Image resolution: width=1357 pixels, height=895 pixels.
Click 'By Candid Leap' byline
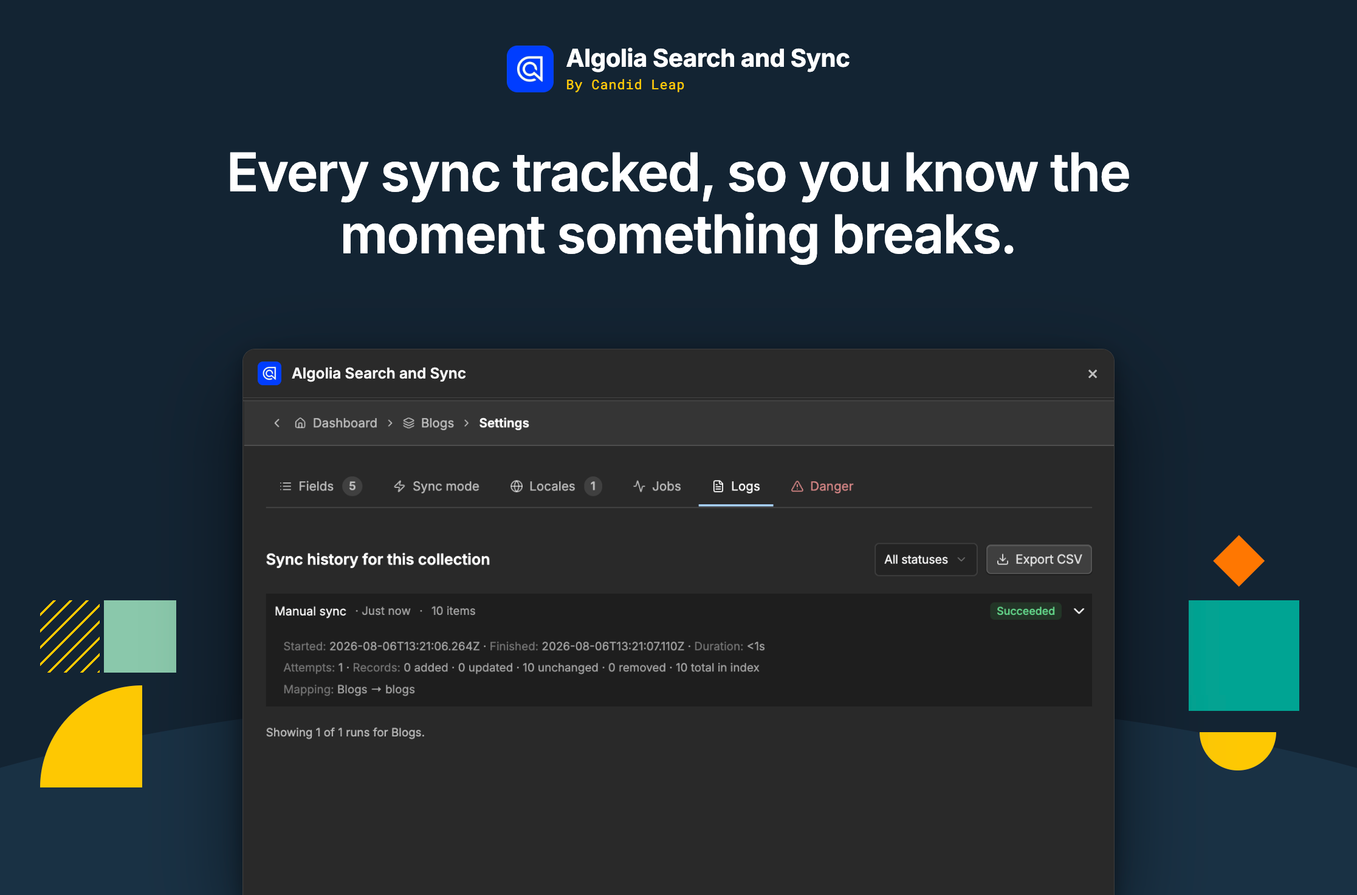point(625,85)
